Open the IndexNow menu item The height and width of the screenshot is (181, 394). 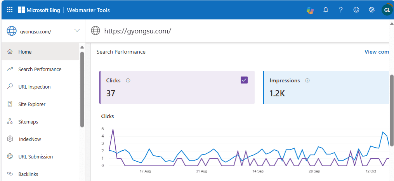pos(30,139)
